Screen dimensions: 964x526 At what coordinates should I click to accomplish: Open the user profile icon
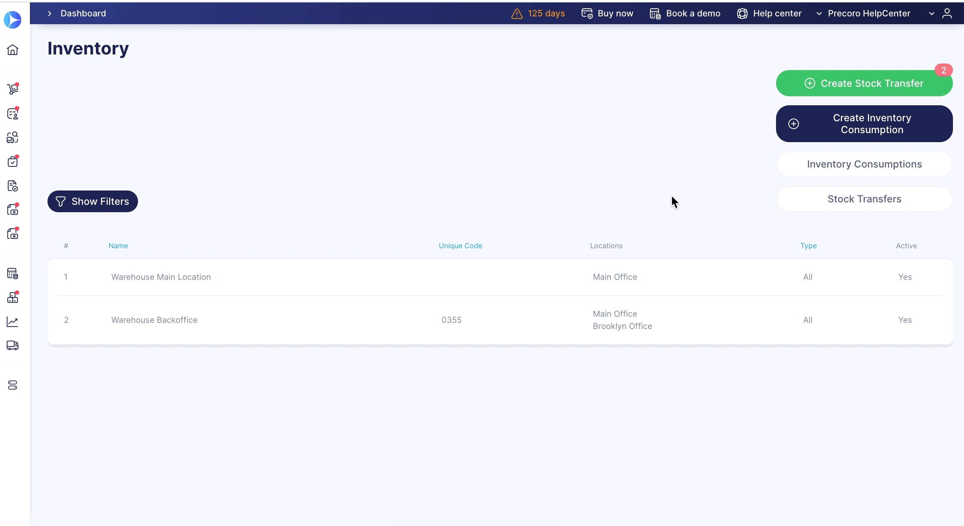pyautogui.click(x=947, y=14)
